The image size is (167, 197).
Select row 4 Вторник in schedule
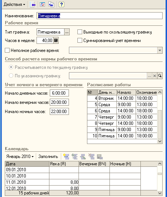tap(122, 98)
